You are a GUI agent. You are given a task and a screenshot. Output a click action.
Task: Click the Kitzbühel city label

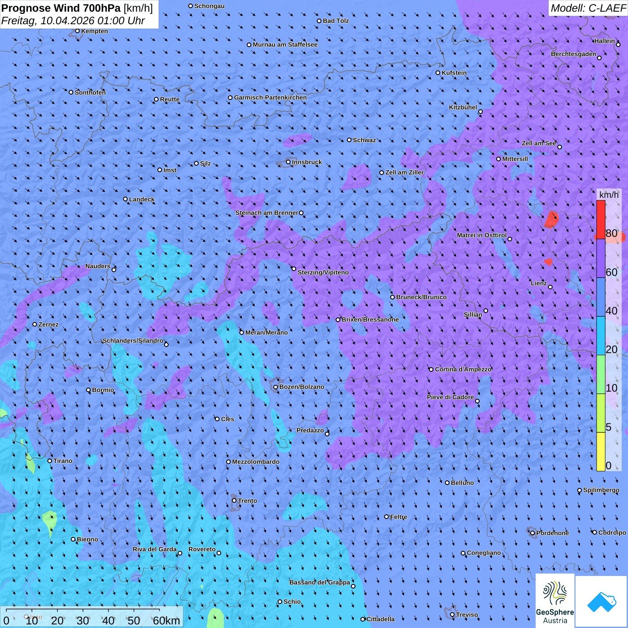(x=463, y=107)
